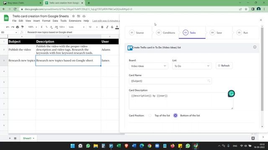Click the Windows Start button
Viewport: 268px width, 150px height.
click(x=72, y=146)
